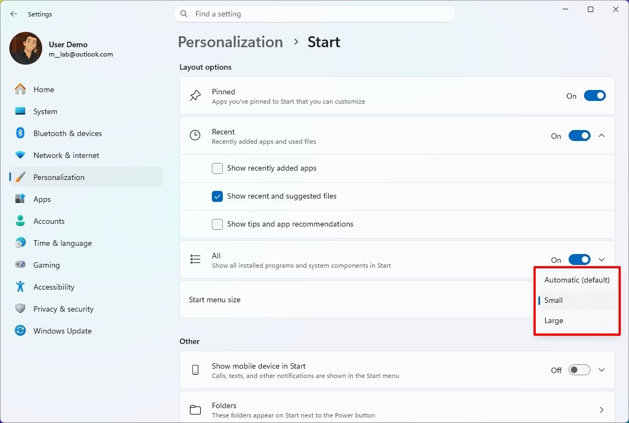Open Time & language settings
The width and height of the screenshot is (629, 423).
point(86,243)
